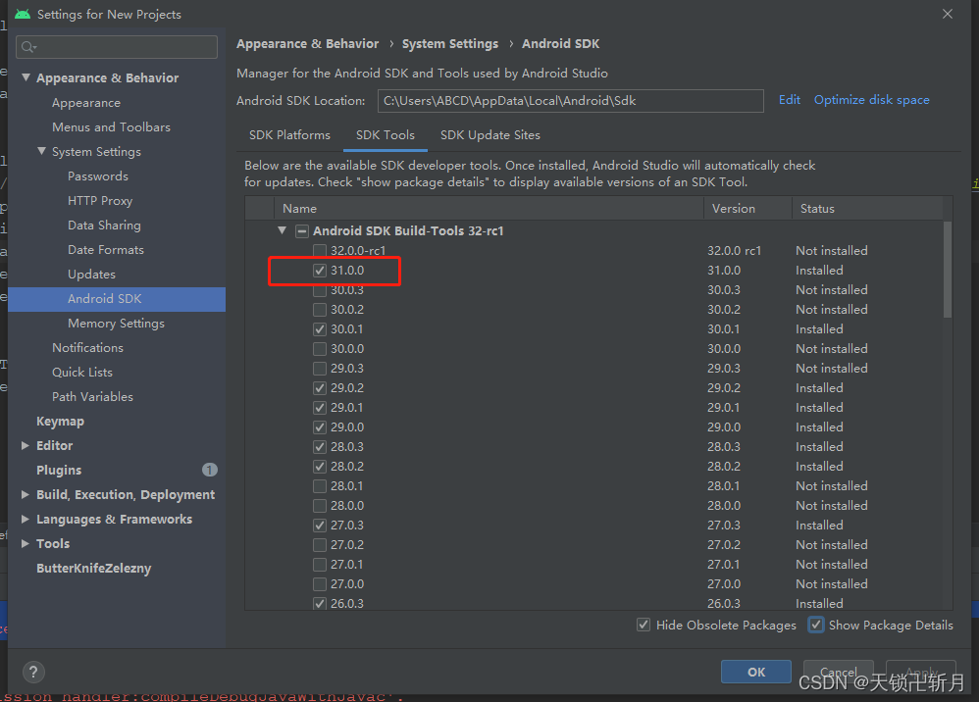Toggle Show Package Details checkbox
This screenshot has height=702, width=979.
(816, 625)
